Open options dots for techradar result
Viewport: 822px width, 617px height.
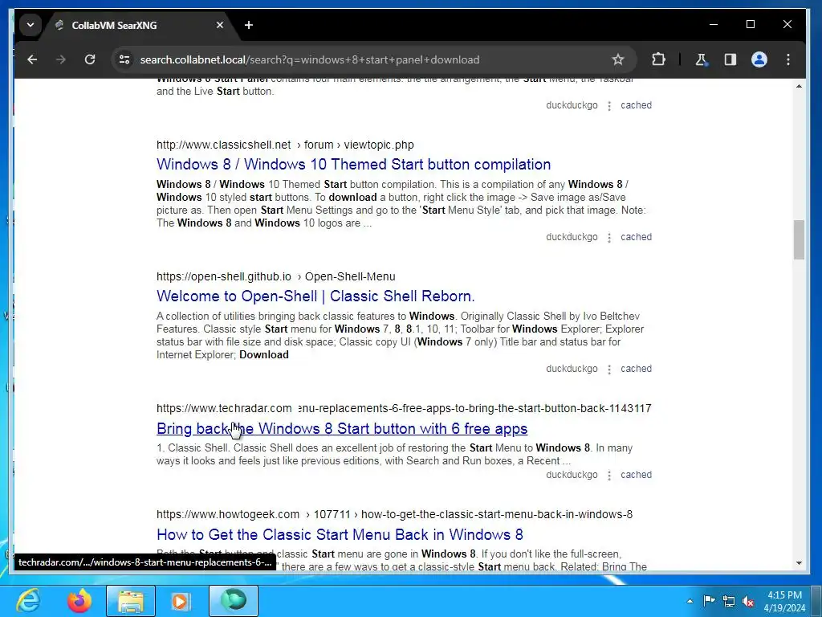[609, 476]
